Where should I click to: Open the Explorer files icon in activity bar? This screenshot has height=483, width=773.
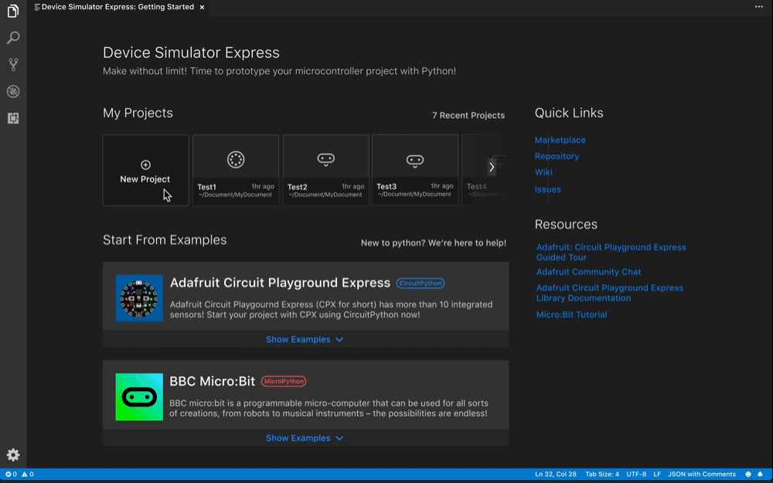tap(13, 11)
